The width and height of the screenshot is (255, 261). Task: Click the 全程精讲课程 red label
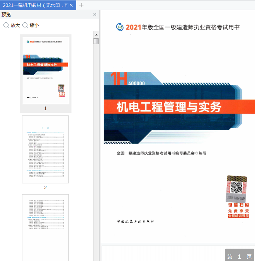pos(238,216)
